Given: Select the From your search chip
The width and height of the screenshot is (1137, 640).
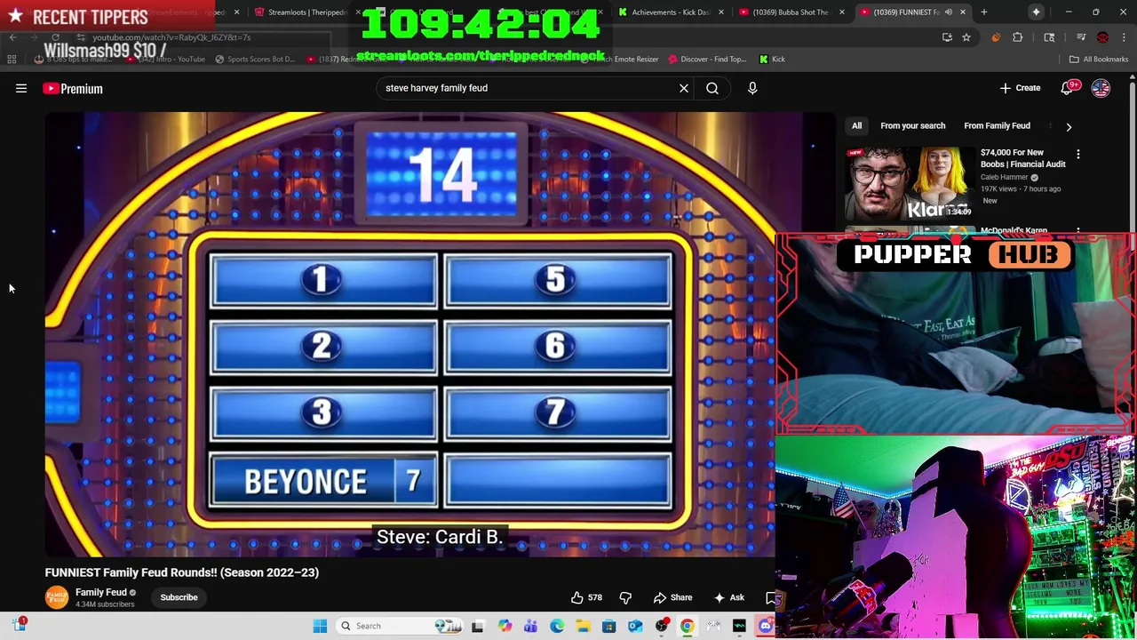Looking at the screenshot, I should pyautogui.click(x=912, y=125).
